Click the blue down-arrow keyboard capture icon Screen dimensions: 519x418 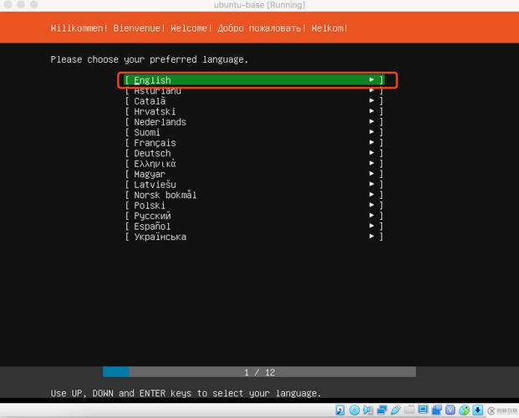[477, 410]
